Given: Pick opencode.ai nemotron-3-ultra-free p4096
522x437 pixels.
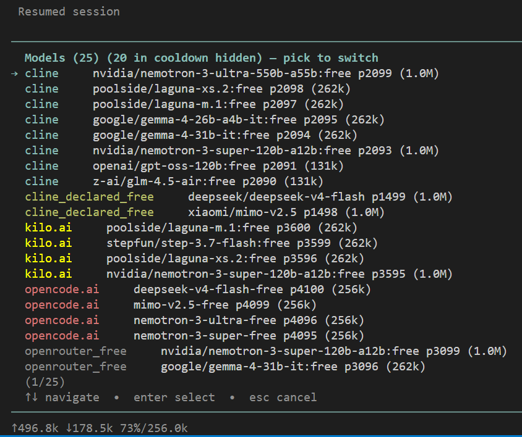Looking at the screenshot, I should (x=194, y=321).
